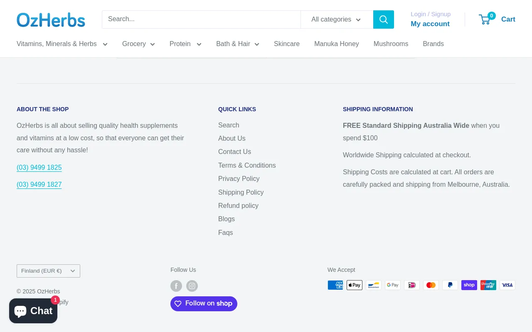This screenshot has width=532, height=332.
Task: Open the Shopify Chat widget
Action: (33, 311)
